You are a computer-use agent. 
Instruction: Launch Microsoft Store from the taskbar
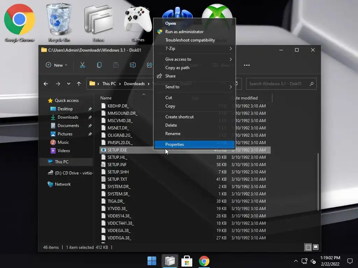click(187, 261)
